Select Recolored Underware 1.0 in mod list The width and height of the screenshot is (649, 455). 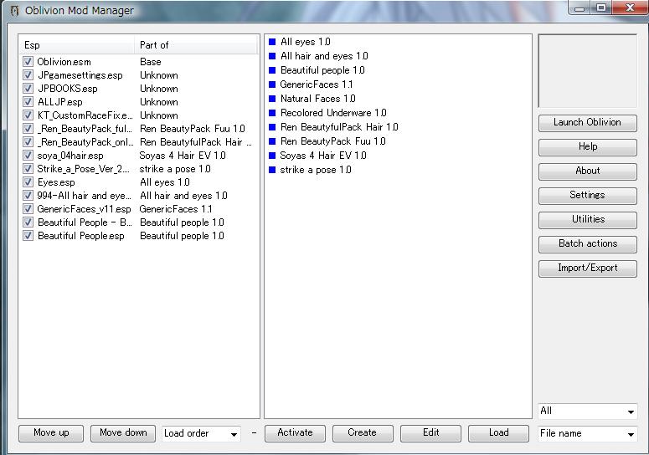[x=333, y=113]
